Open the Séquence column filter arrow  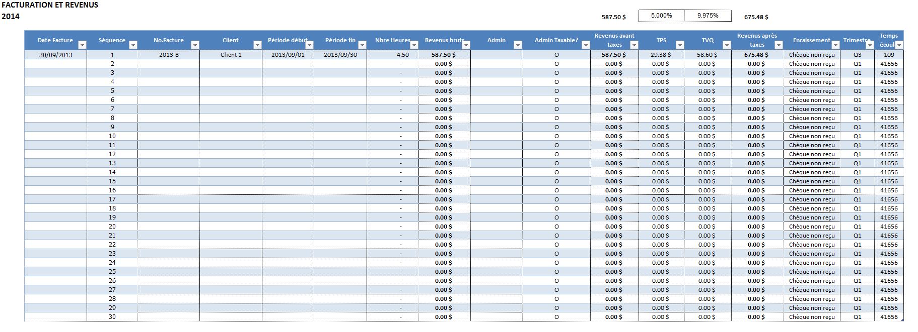tap(133, 45)
